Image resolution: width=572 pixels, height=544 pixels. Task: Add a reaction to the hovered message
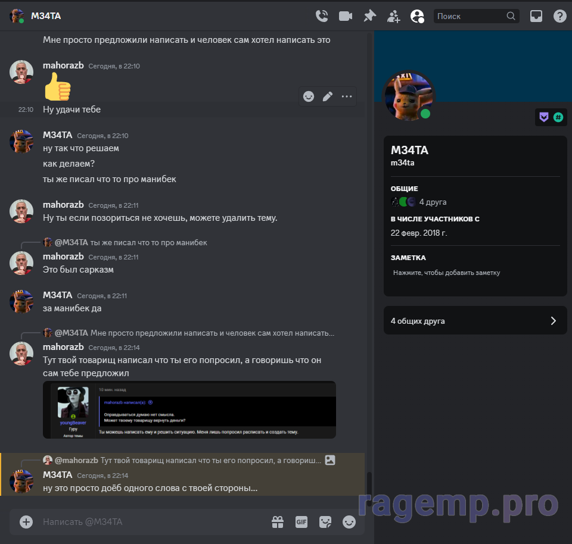click(309, 96)
